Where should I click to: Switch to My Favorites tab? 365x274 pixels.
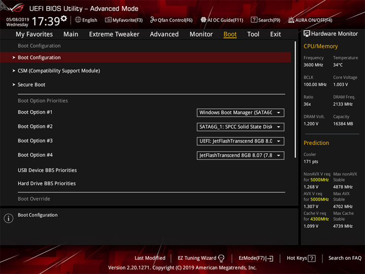pyautogui.click(x=34, y=35)
